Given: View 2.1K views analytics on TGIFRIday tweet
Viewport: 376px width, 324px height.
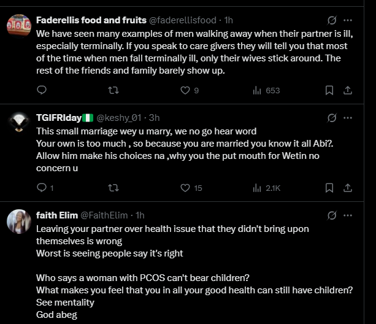Looking at the screenshot, I should [258, 188].
